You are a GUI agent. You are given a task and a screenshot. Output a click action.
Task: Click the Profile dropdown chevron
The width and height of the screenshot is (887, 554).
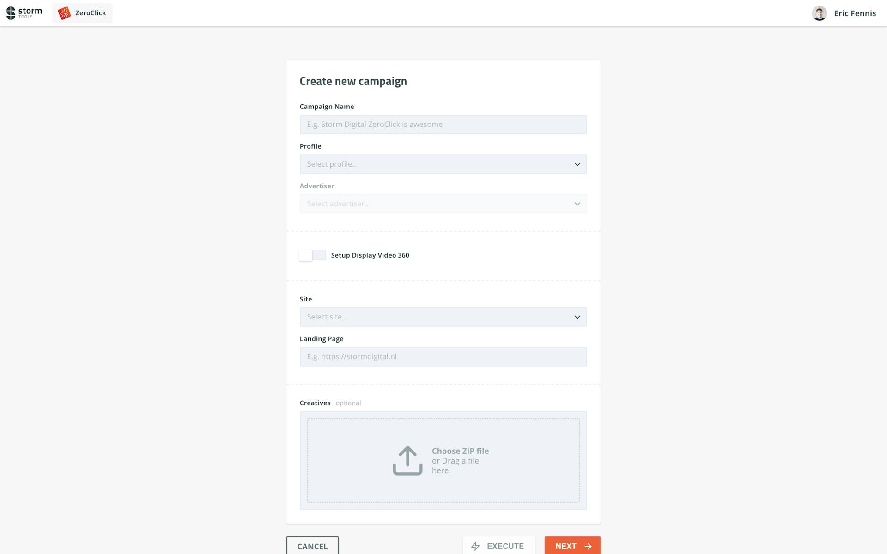(x=577, y=164)
